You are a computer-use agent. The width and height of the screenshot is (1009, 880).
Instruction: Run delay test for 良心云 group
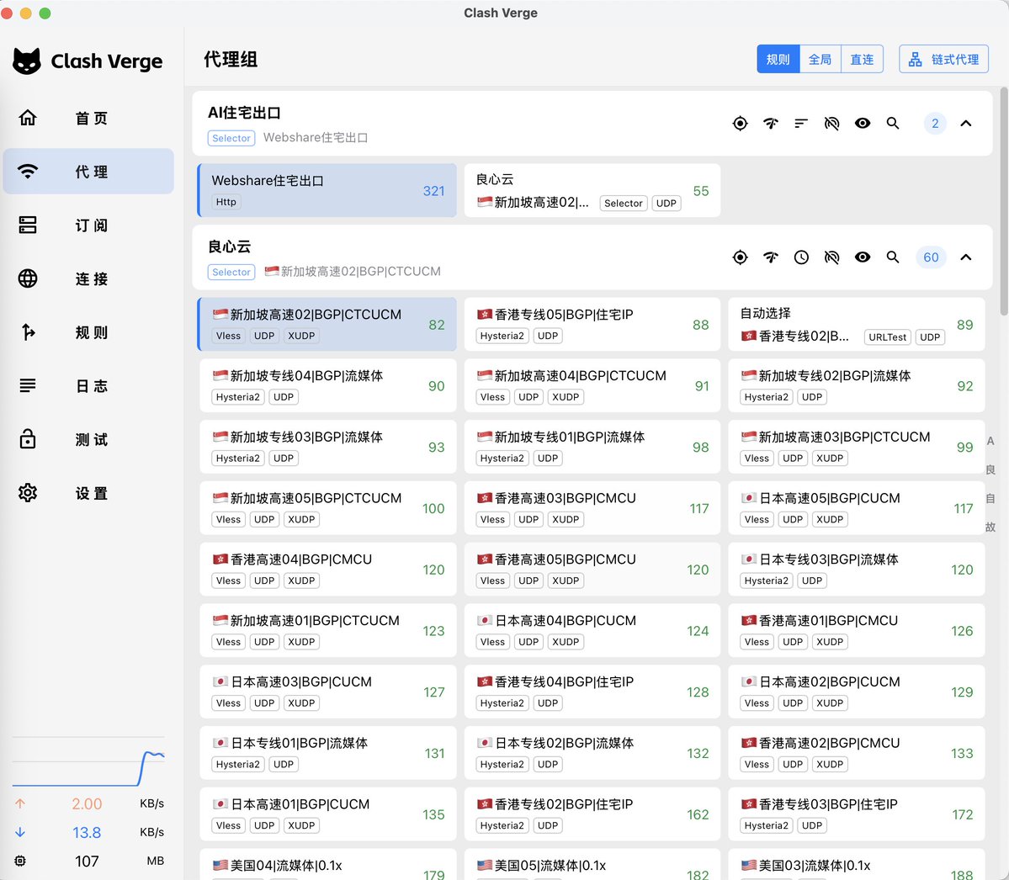770,257
